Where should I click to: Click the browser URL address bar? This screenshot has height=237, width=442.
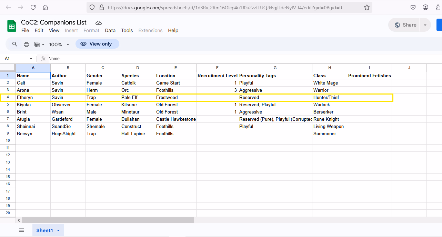(224, 7)
